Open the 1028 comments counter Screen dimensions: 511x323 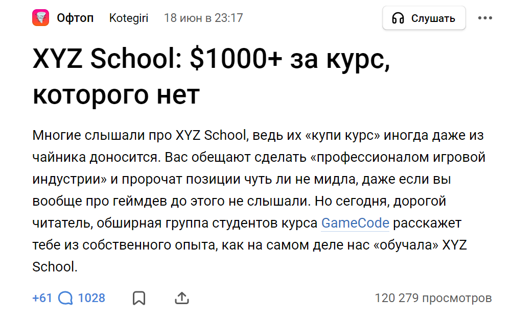click(x=91, y=298)
